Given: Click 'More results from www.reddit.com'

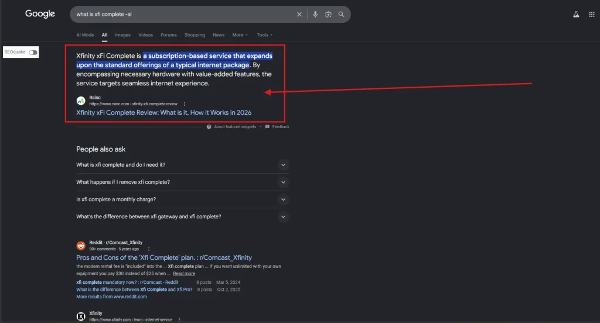Looking at the screenshot, I should pos(111,297).
